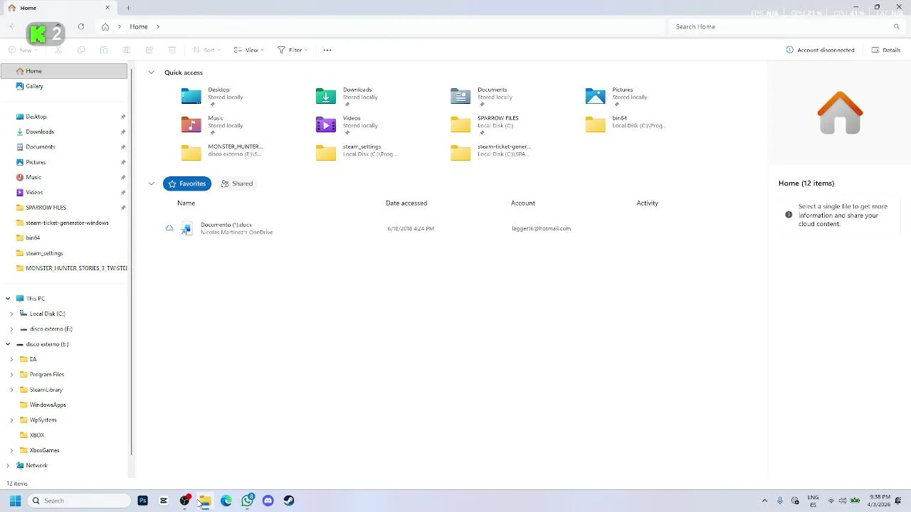Select the Favorites tab
The image size is (911, 512).
[187, 183]
